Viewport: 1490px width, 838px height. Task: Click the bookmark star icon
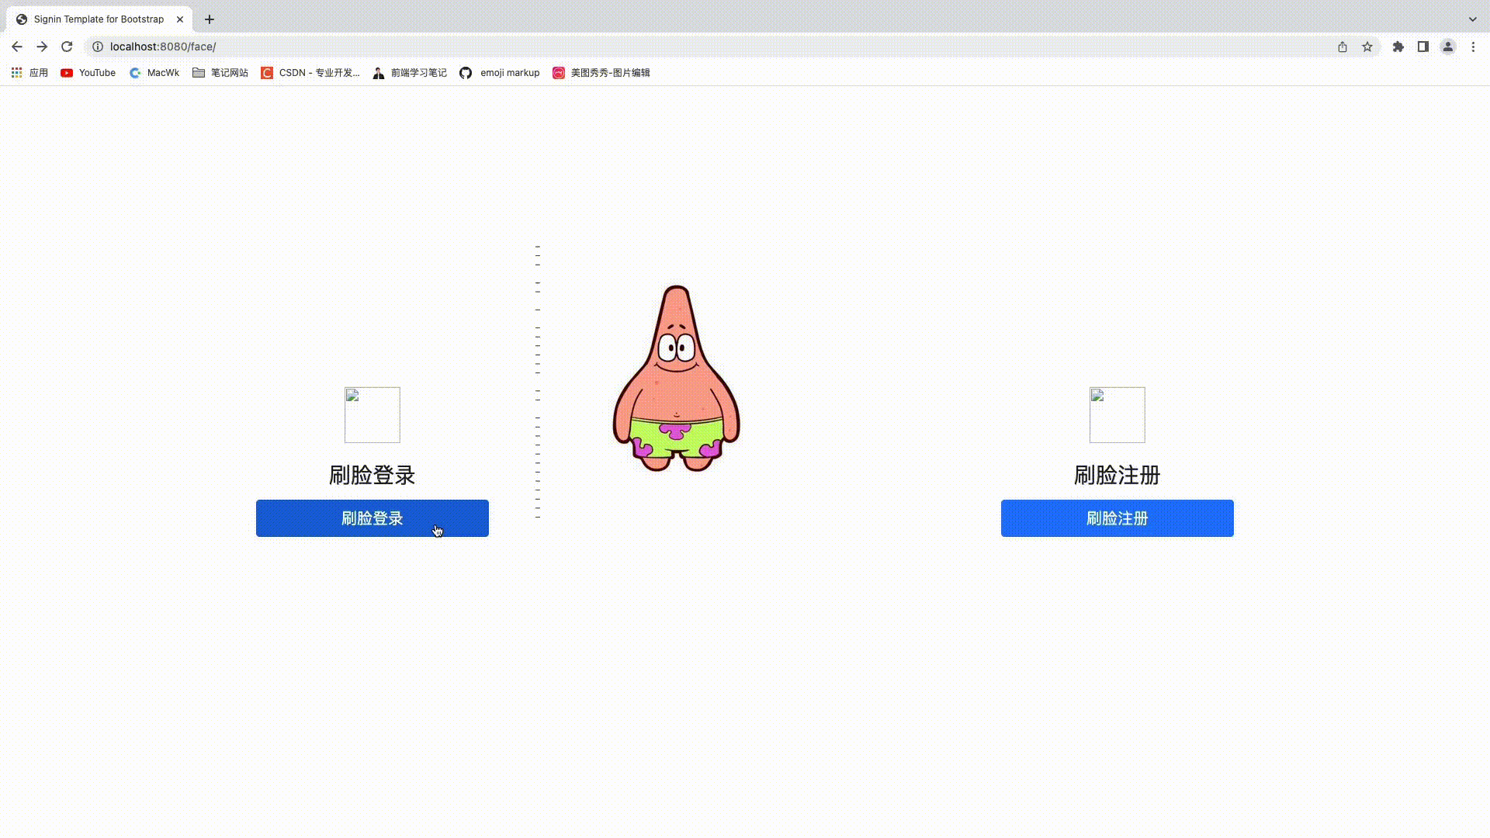[1367, 47]
